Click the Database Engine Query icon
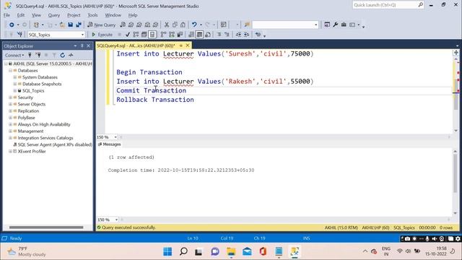Screen dimensions: 462x260 coord(123,25)
